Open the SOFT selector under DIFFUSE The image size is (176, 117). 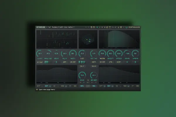(x=119, y=62)
